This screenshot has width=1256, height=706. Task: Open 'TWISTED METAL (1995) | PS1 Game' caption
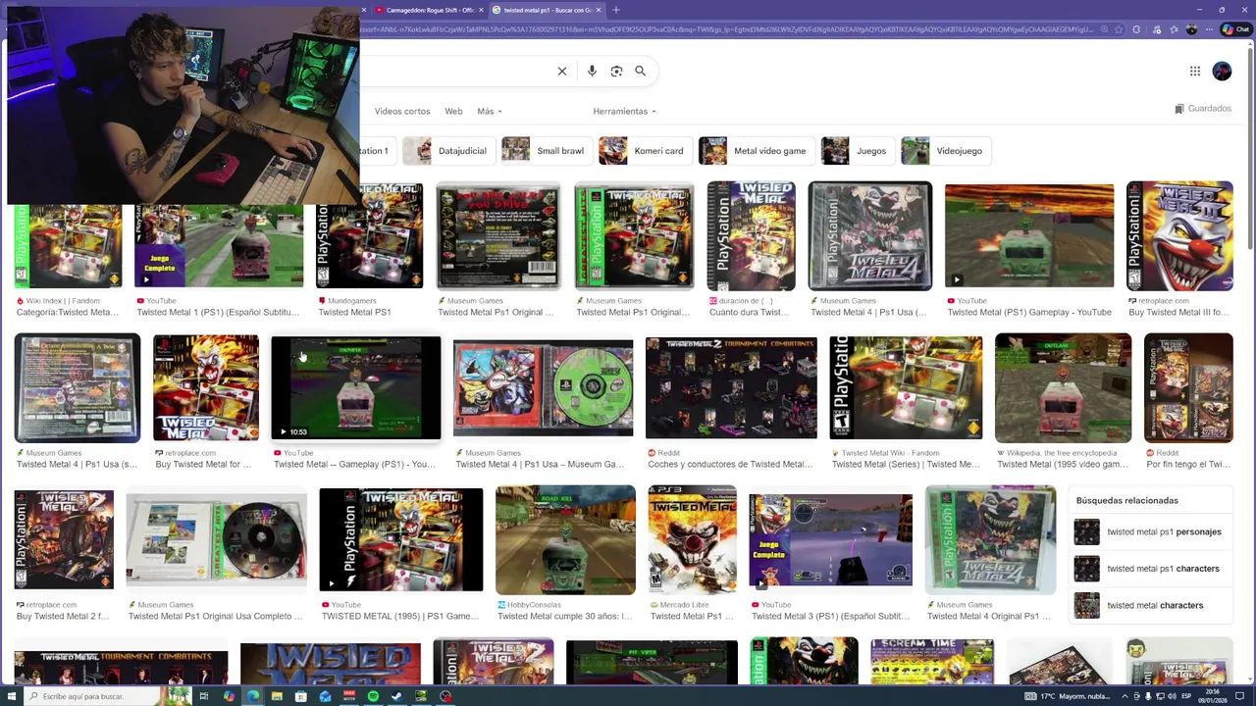[400, 616]
